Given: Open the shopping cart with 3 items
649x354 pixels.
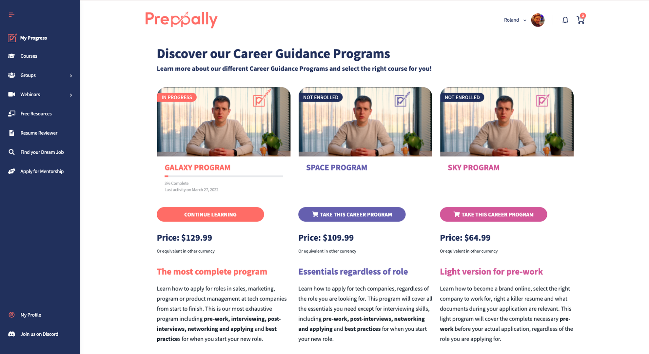Looking at the screenshot, I should [x=580, y=20].
